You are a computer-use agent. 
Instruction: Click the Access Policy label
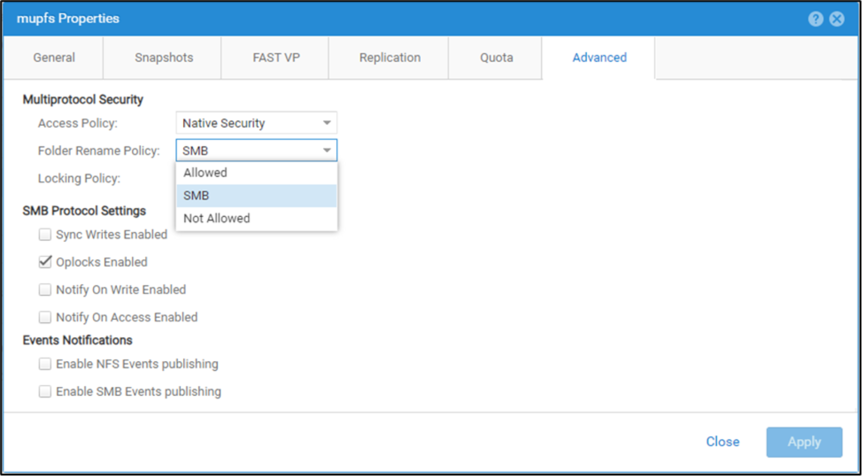[x=78, y=123]
